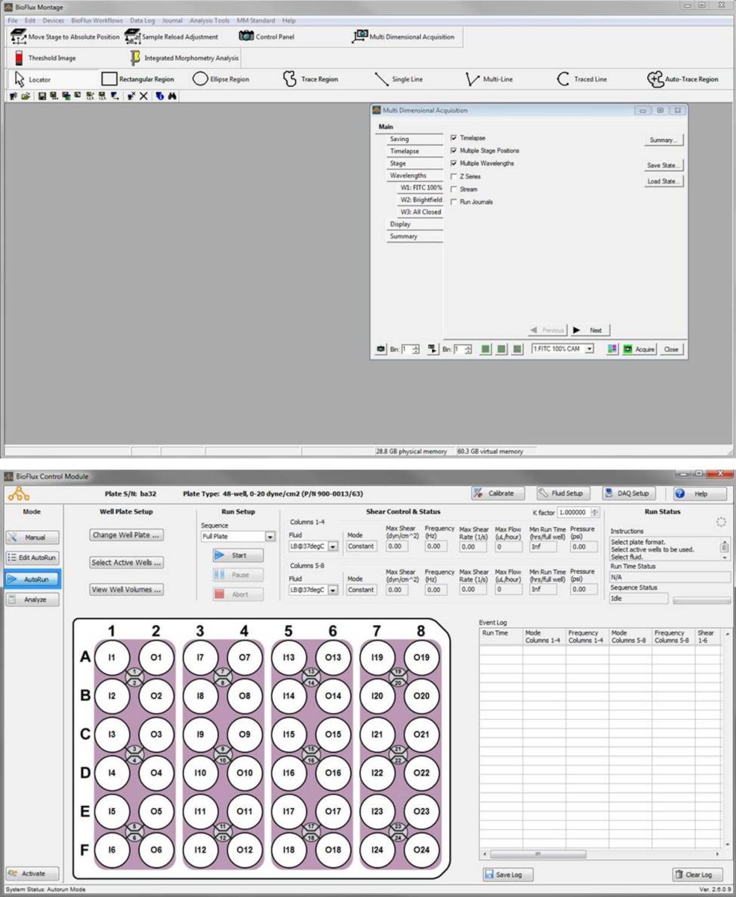This screenshot has width=736, height=897.
Task: Click the camera snap icon left of first Bin
Action: tap(382, 349)
